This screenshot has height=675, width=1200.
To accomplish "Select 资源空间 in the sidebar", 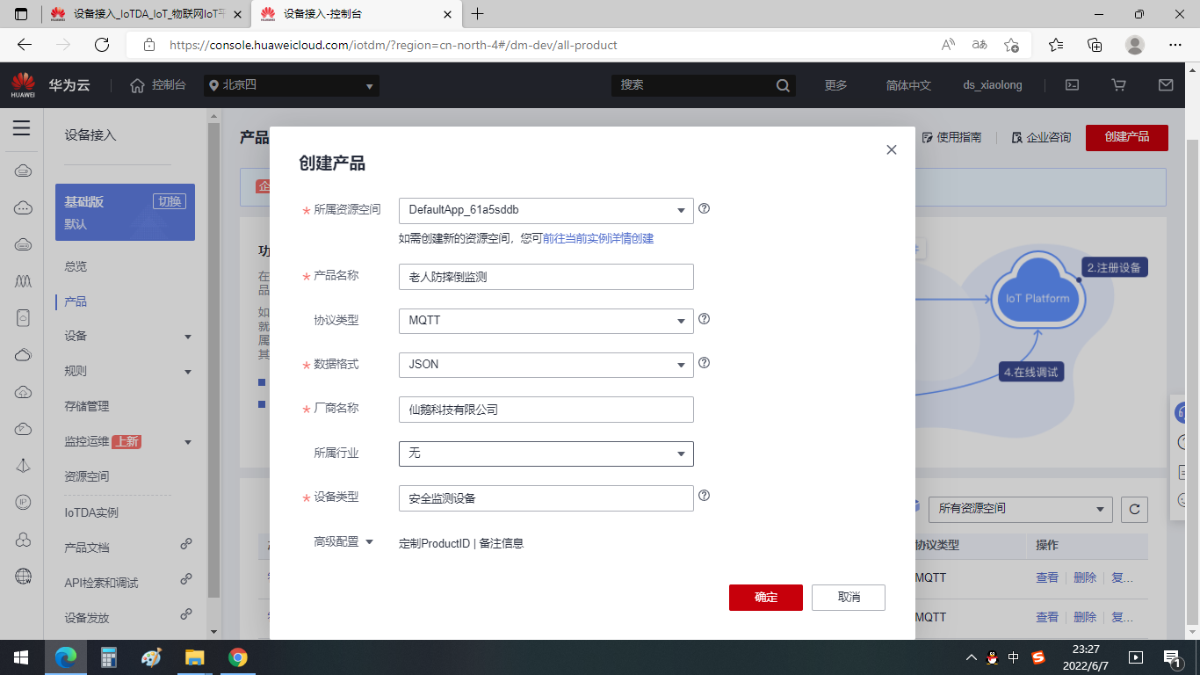I will 87,476.
